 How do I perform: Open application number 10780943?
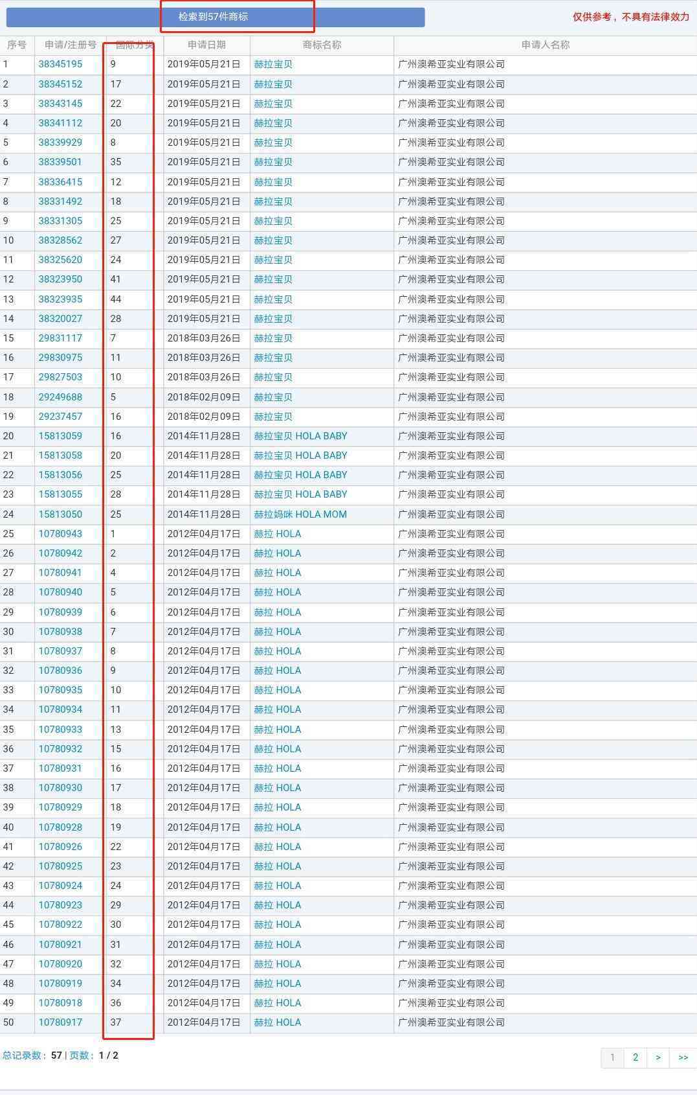coord(60,534)
